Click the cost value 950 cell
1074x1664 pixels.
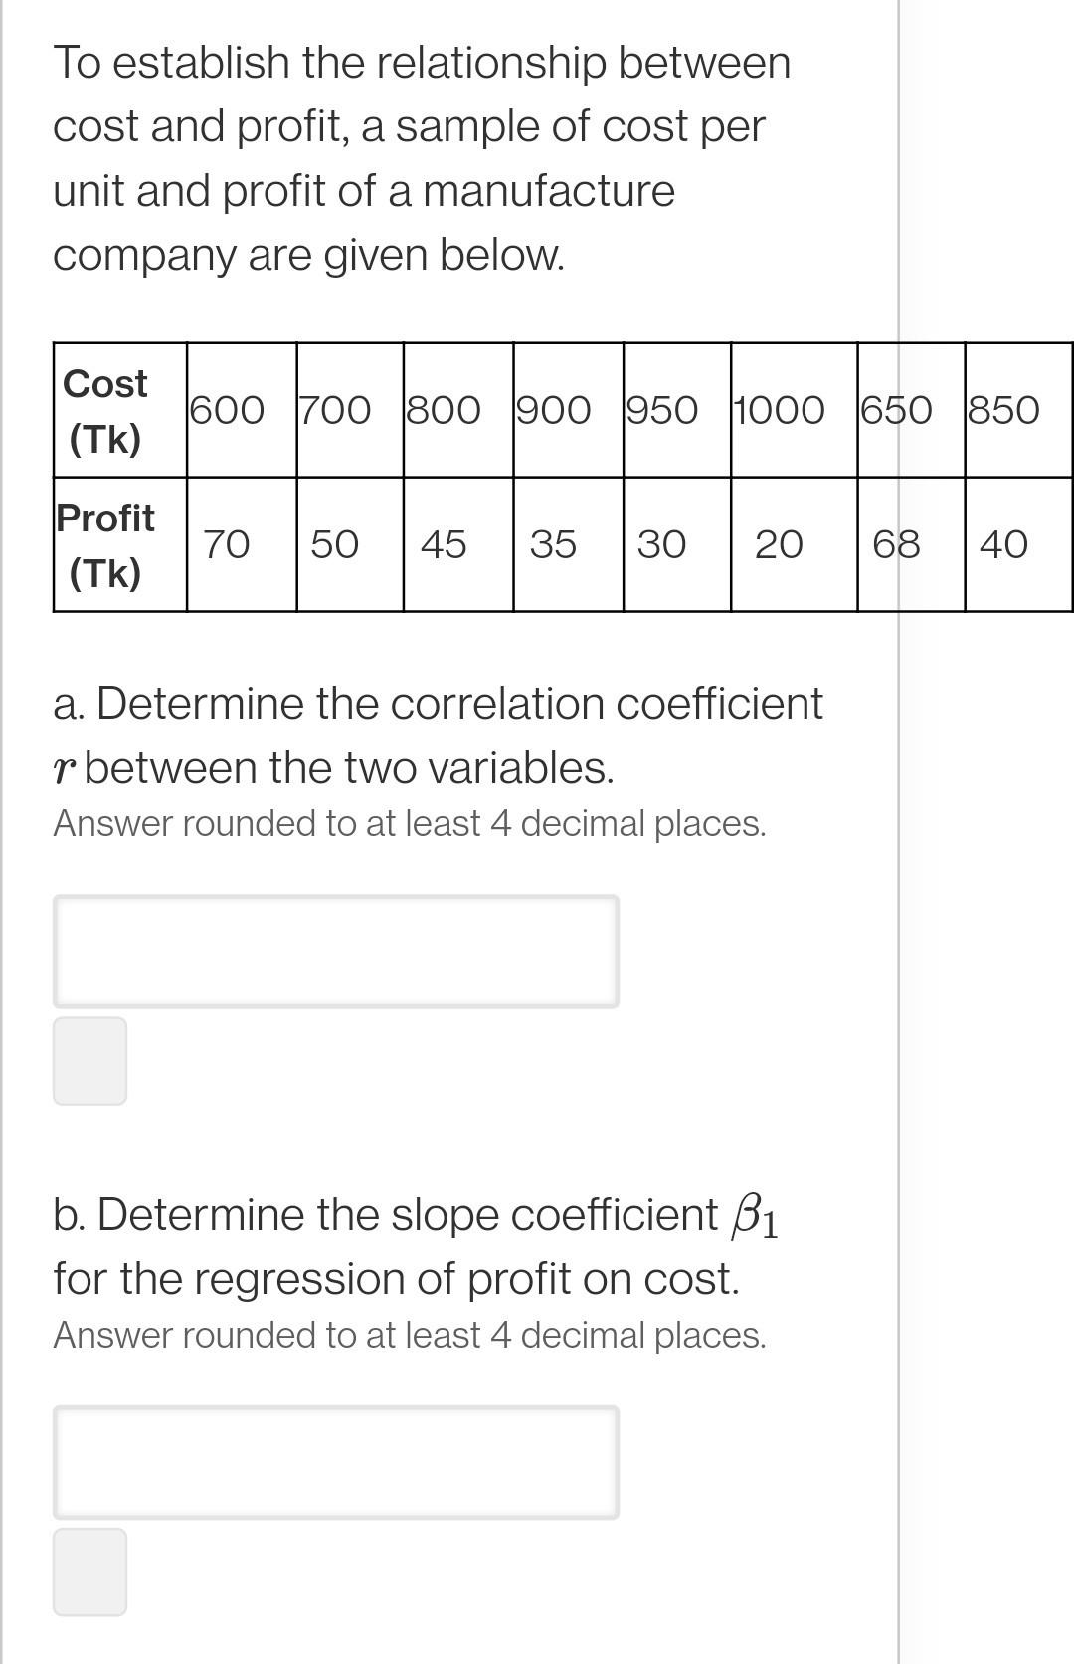[x=677, y=410]
